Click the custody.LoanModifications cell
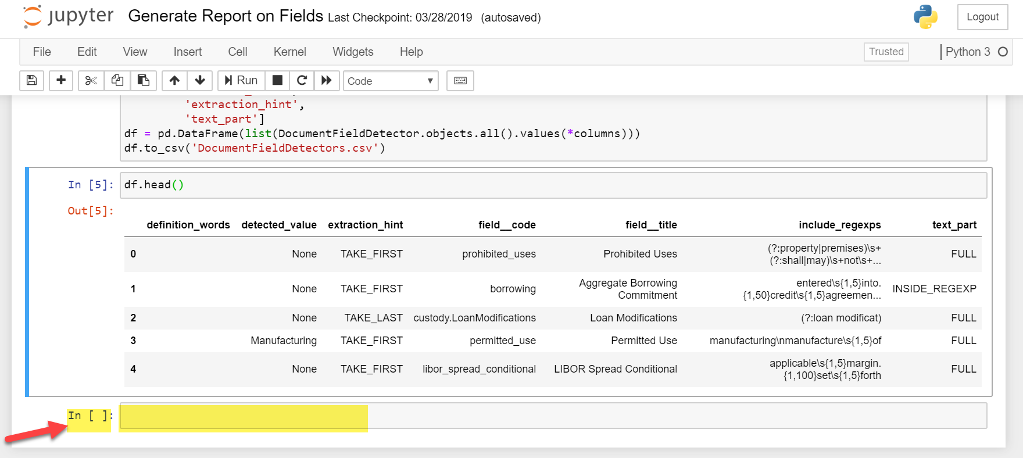 474,318
